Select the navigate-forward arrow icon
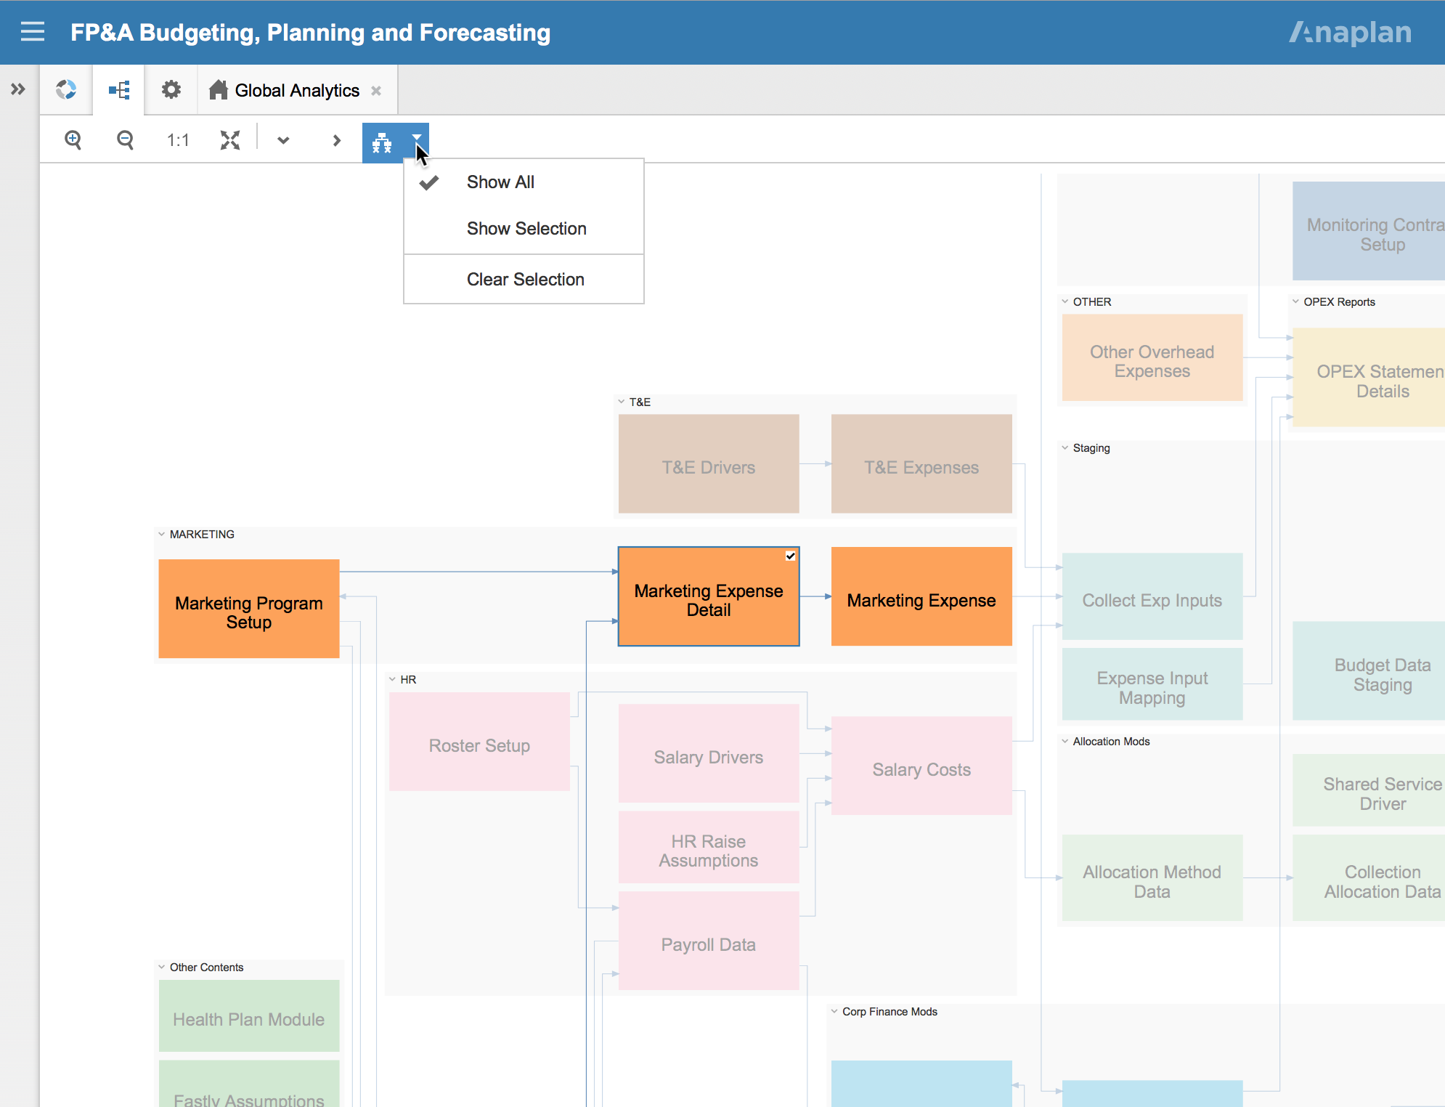 pyautogui.click(x=336, y=139)
